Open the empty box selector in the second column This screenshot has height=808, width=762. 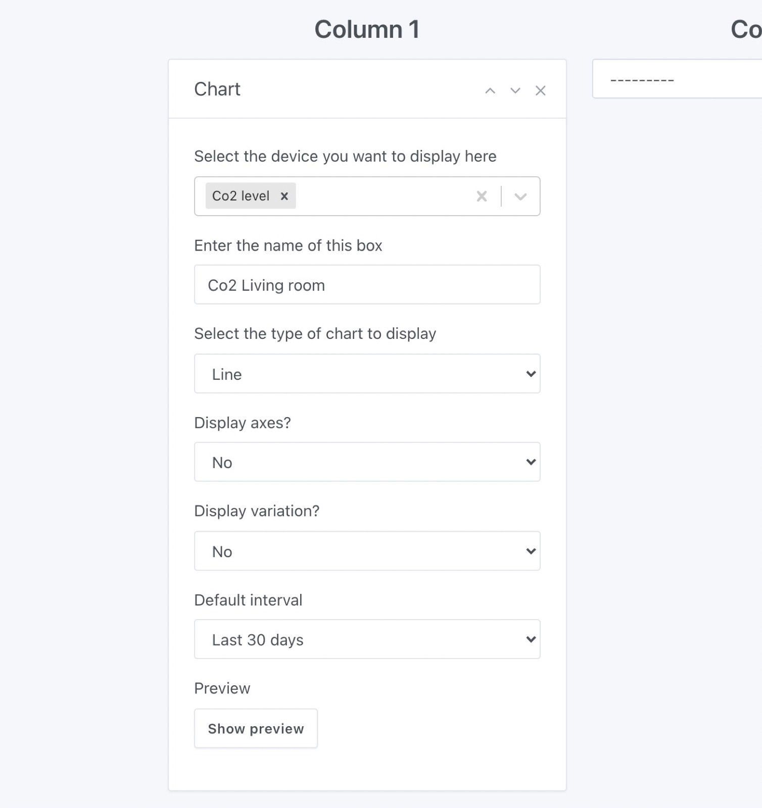(677, 79)
